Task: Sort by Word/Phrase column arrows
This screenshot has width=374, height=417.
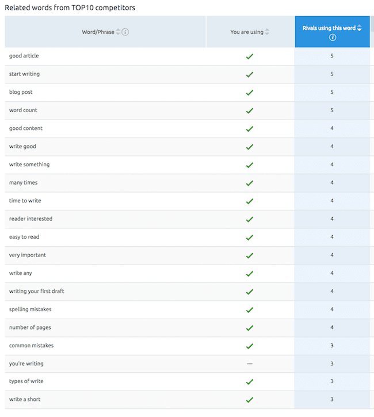Action: click(118, 32)
